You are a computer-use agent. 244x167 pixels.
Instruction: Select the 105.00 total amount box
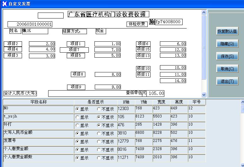156,93
